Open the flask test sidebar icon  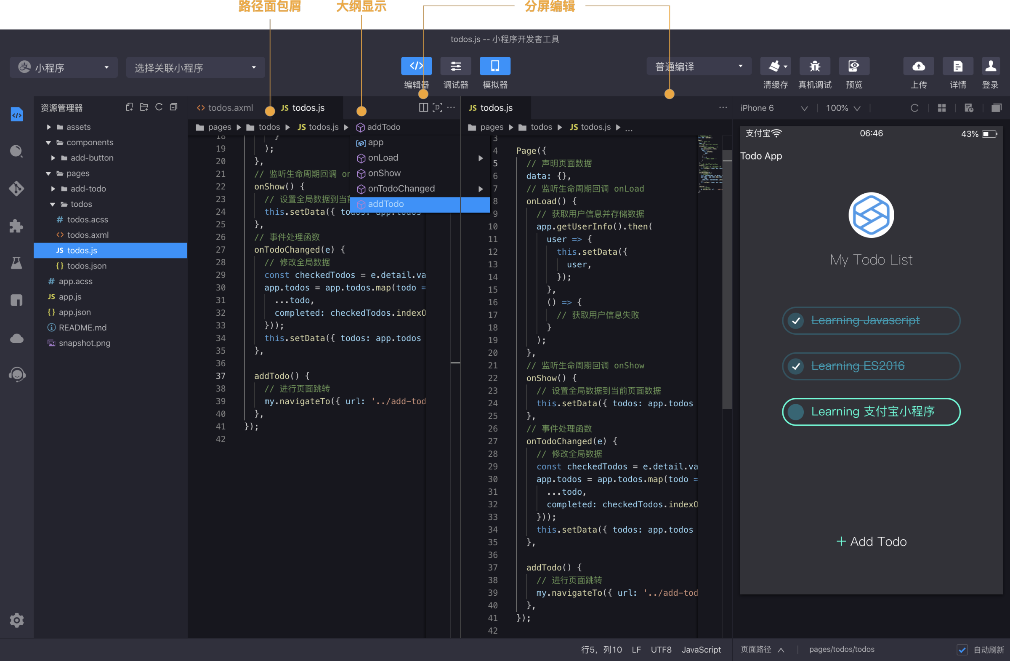point(16,263)
